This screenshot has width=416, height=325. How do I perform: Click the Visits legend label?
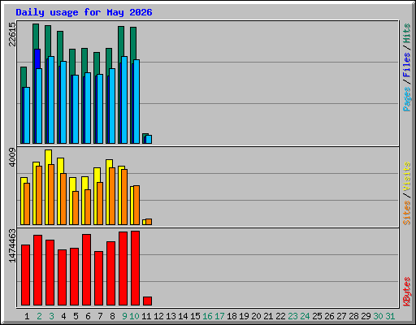coord(406,176)
